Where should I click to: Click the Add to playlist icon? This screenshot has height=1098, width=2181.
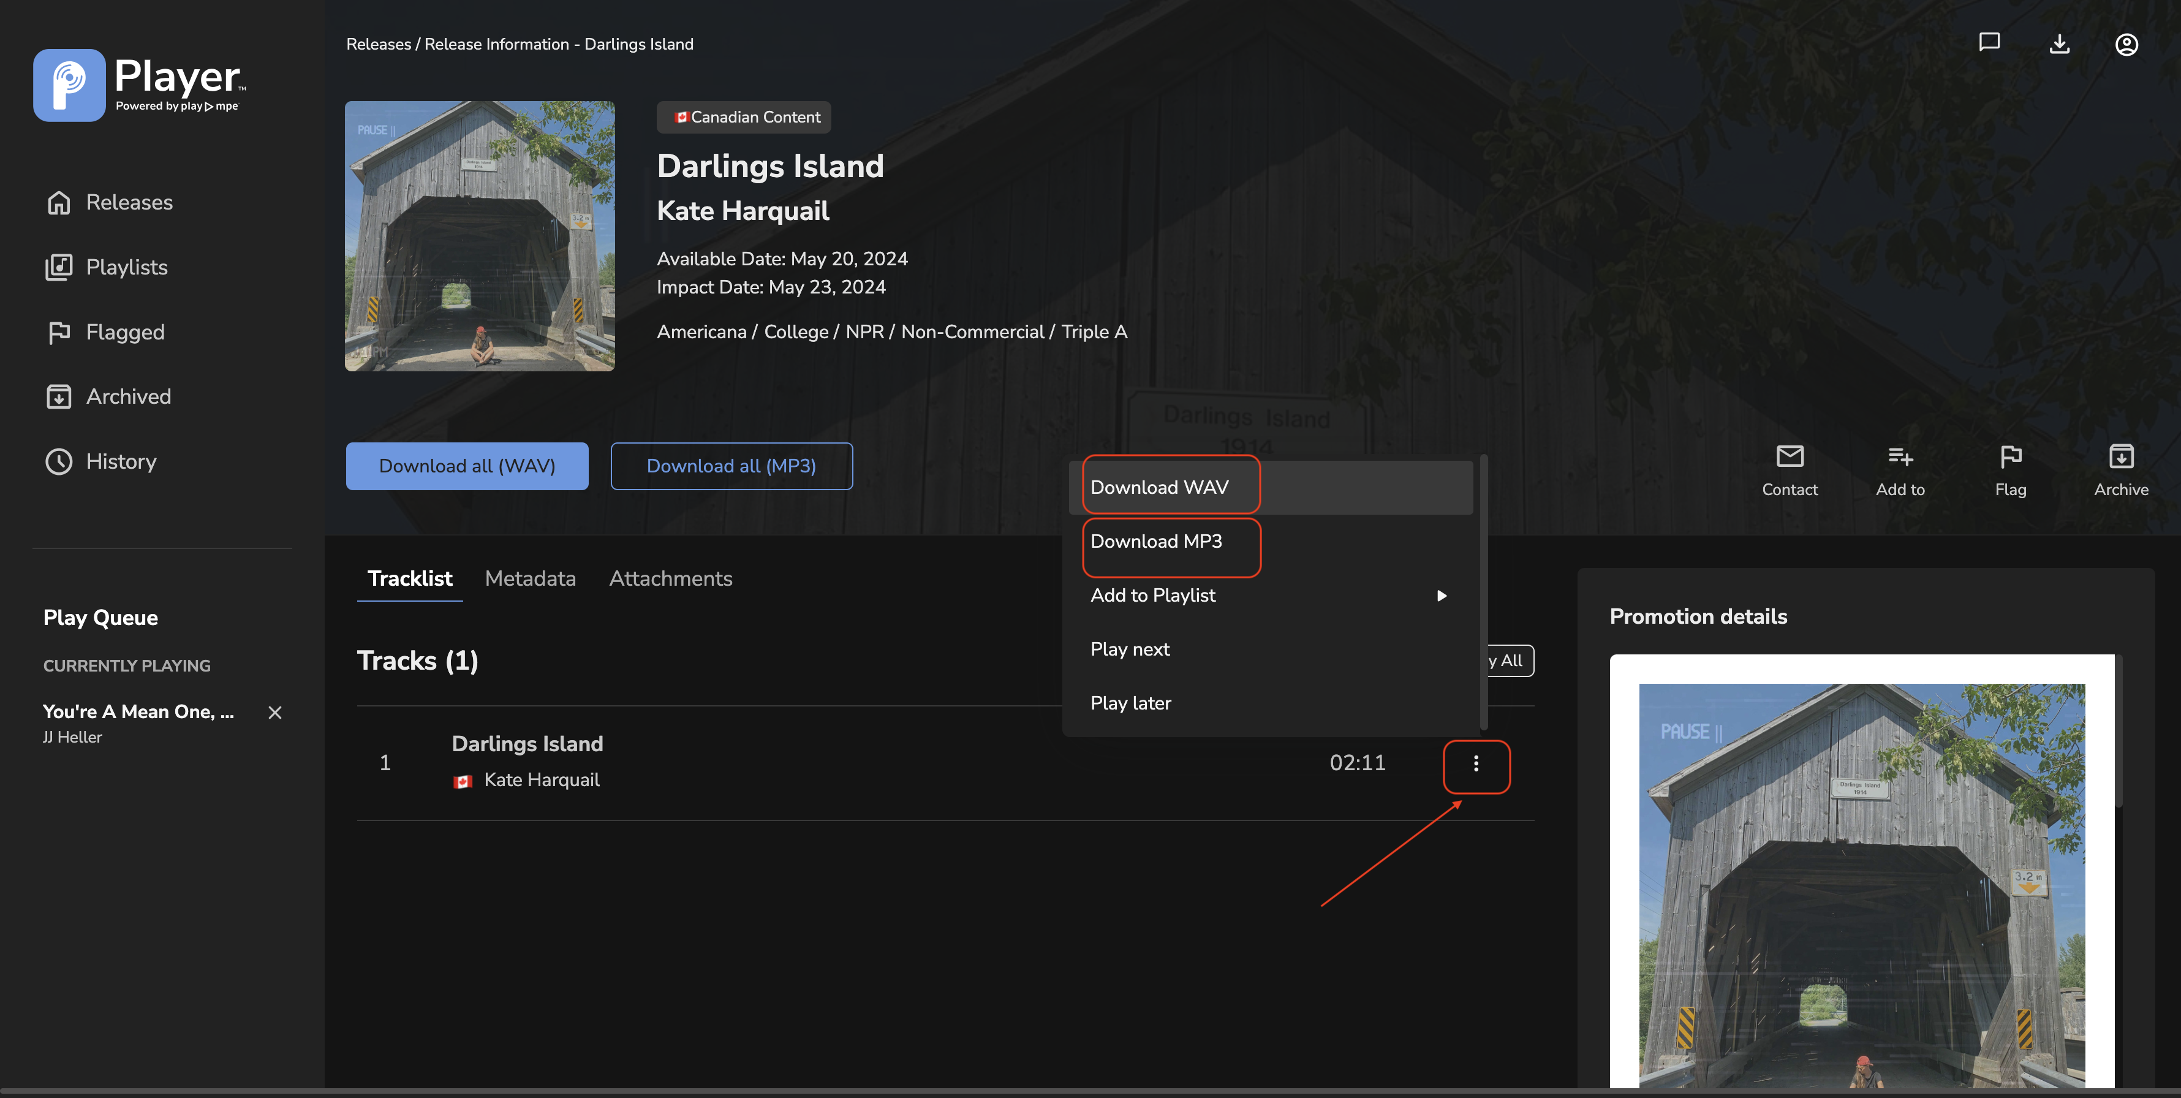1900,457
